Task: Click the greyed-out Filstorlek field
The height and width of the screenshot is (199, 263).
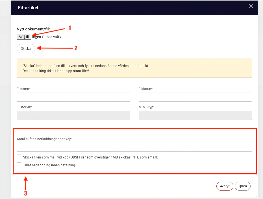Action: coord(73,115)
